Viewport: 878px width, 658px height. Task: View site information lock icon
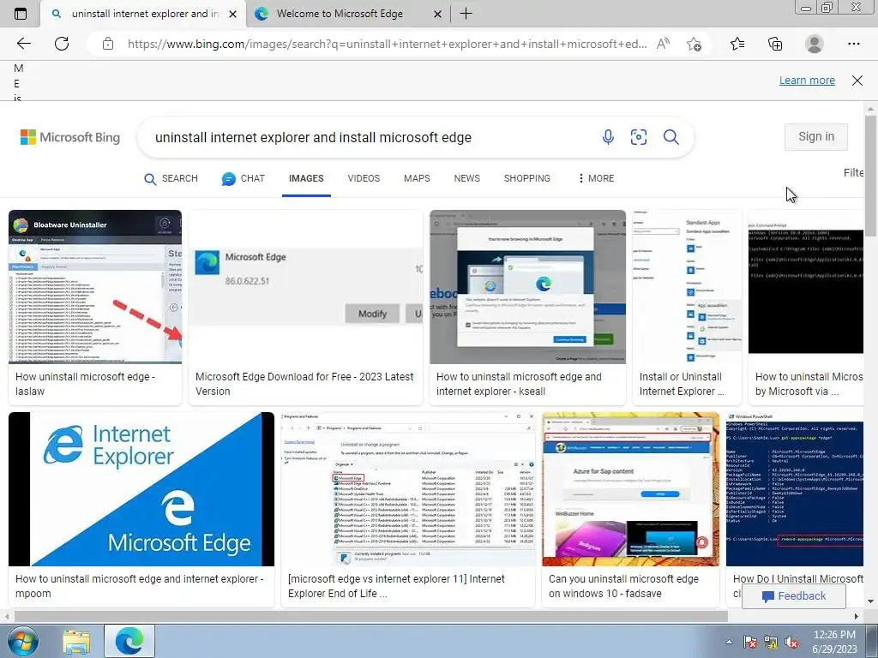point(108,44)
